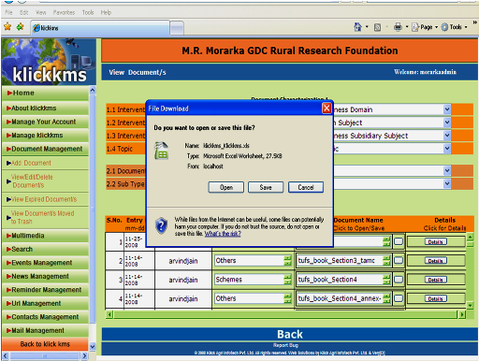Open Reminder Management
This screenshot has height=361, width=479.
(45, 290)
